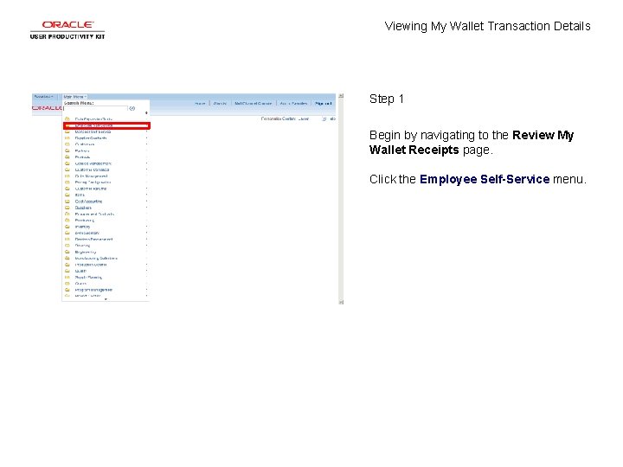Open the Favorites dropdown
623x467 pixels.
coord(43,97)
